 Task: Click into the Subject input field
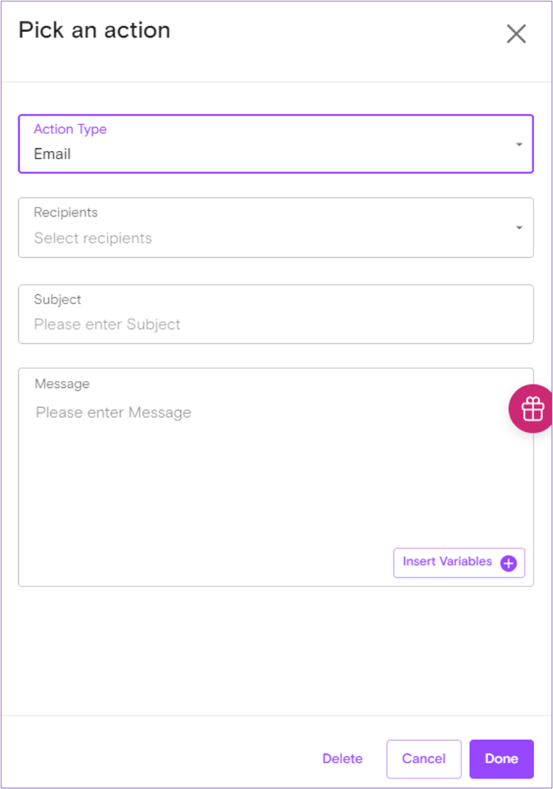(x=275, y=324)
